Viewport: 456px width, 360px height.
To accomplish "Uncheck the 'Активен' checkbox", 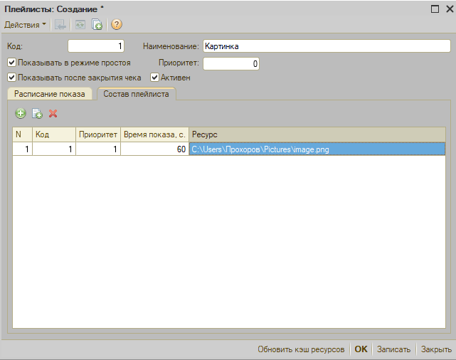I will [x=154, y=78].
